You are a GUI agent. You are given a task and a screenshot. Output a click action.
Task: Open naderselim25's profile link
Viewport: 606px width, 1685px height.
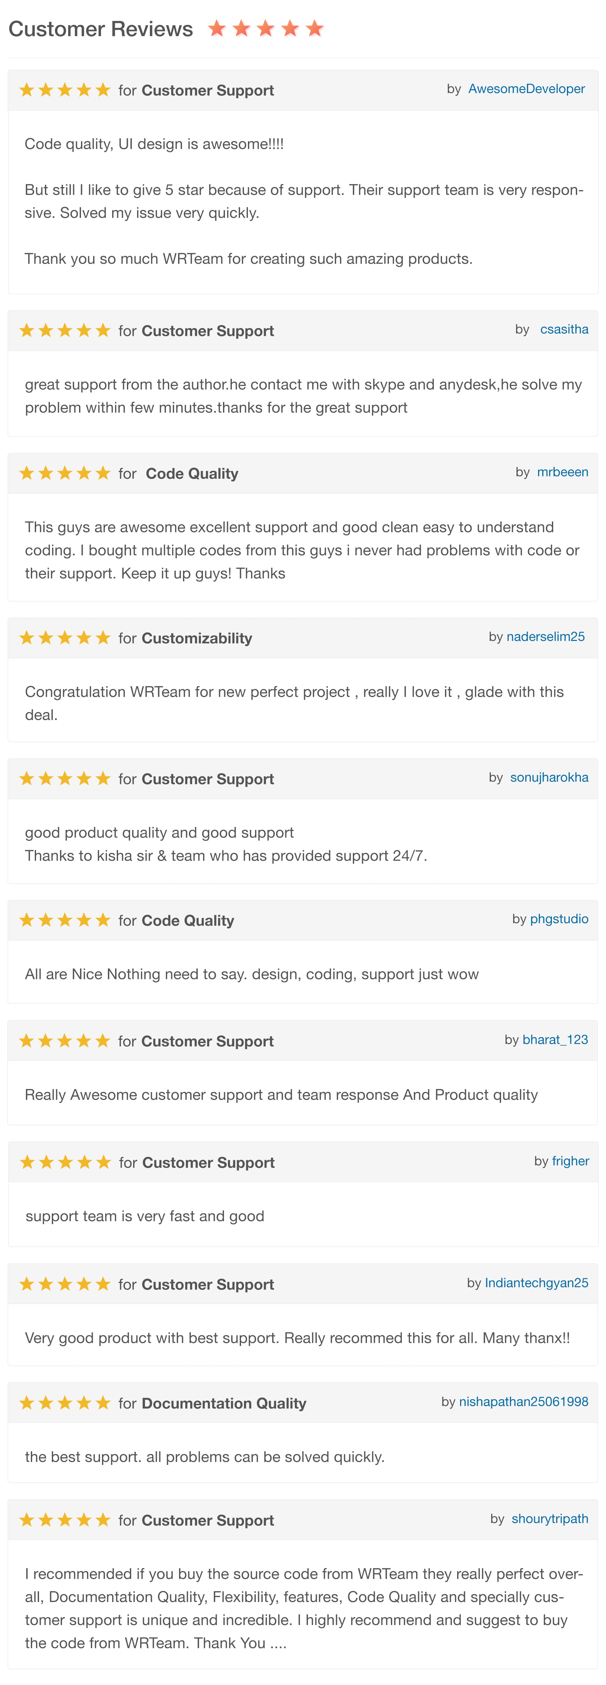tap(545, 637)
